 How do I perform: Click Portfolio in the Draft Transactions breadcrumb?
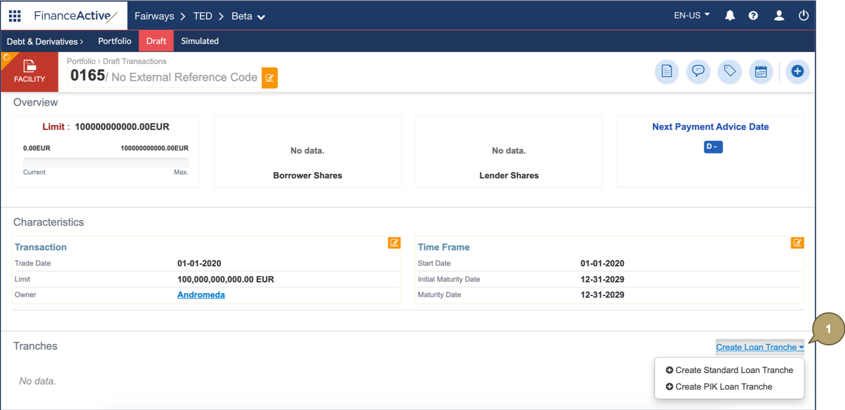tap(84, 61)
